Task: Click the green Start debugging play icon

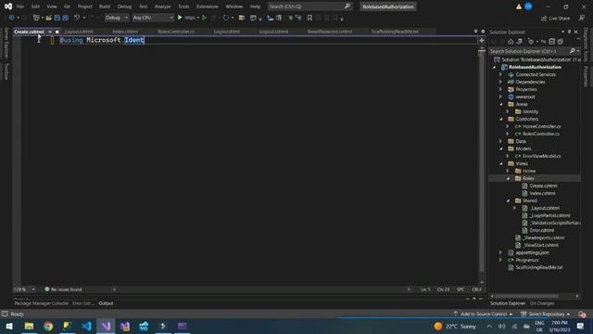Action: 180,18
